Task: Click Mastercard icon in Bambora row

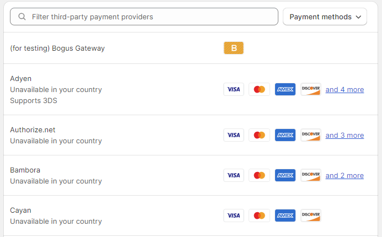Action: [259, 175]
